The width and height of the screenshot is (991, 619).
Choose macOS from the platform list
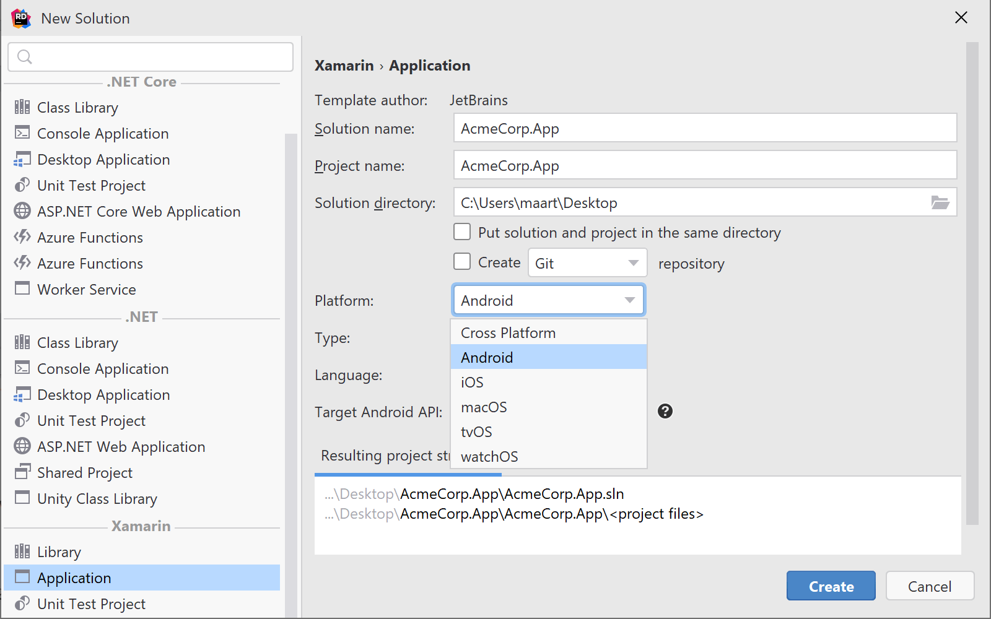(x=549, y=407)
